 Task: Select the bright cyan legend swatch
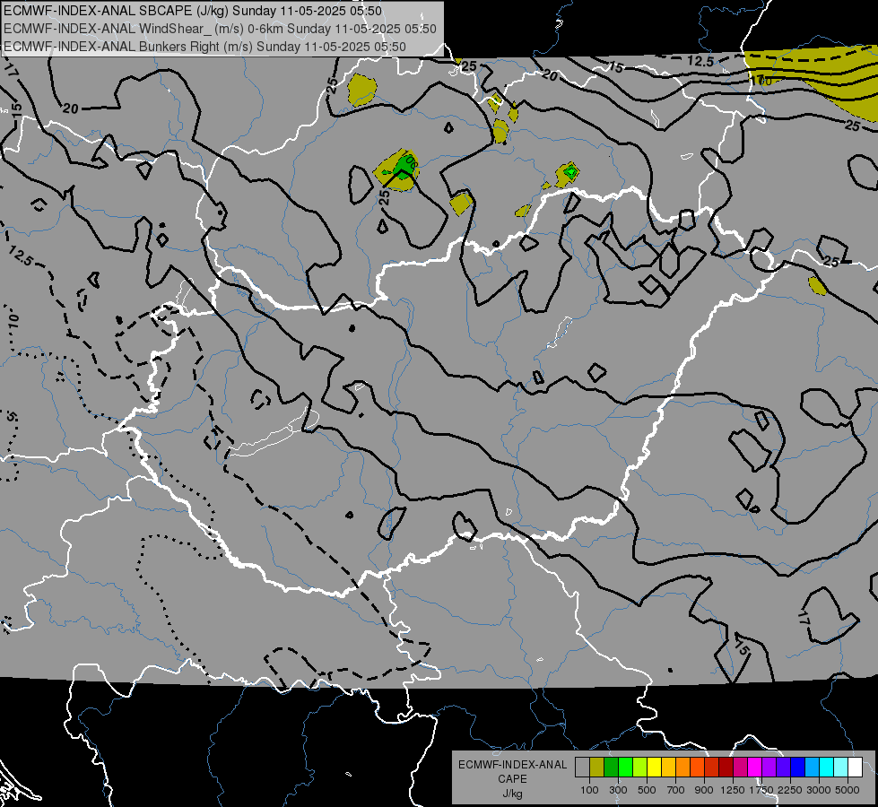[x=827, y=768]
